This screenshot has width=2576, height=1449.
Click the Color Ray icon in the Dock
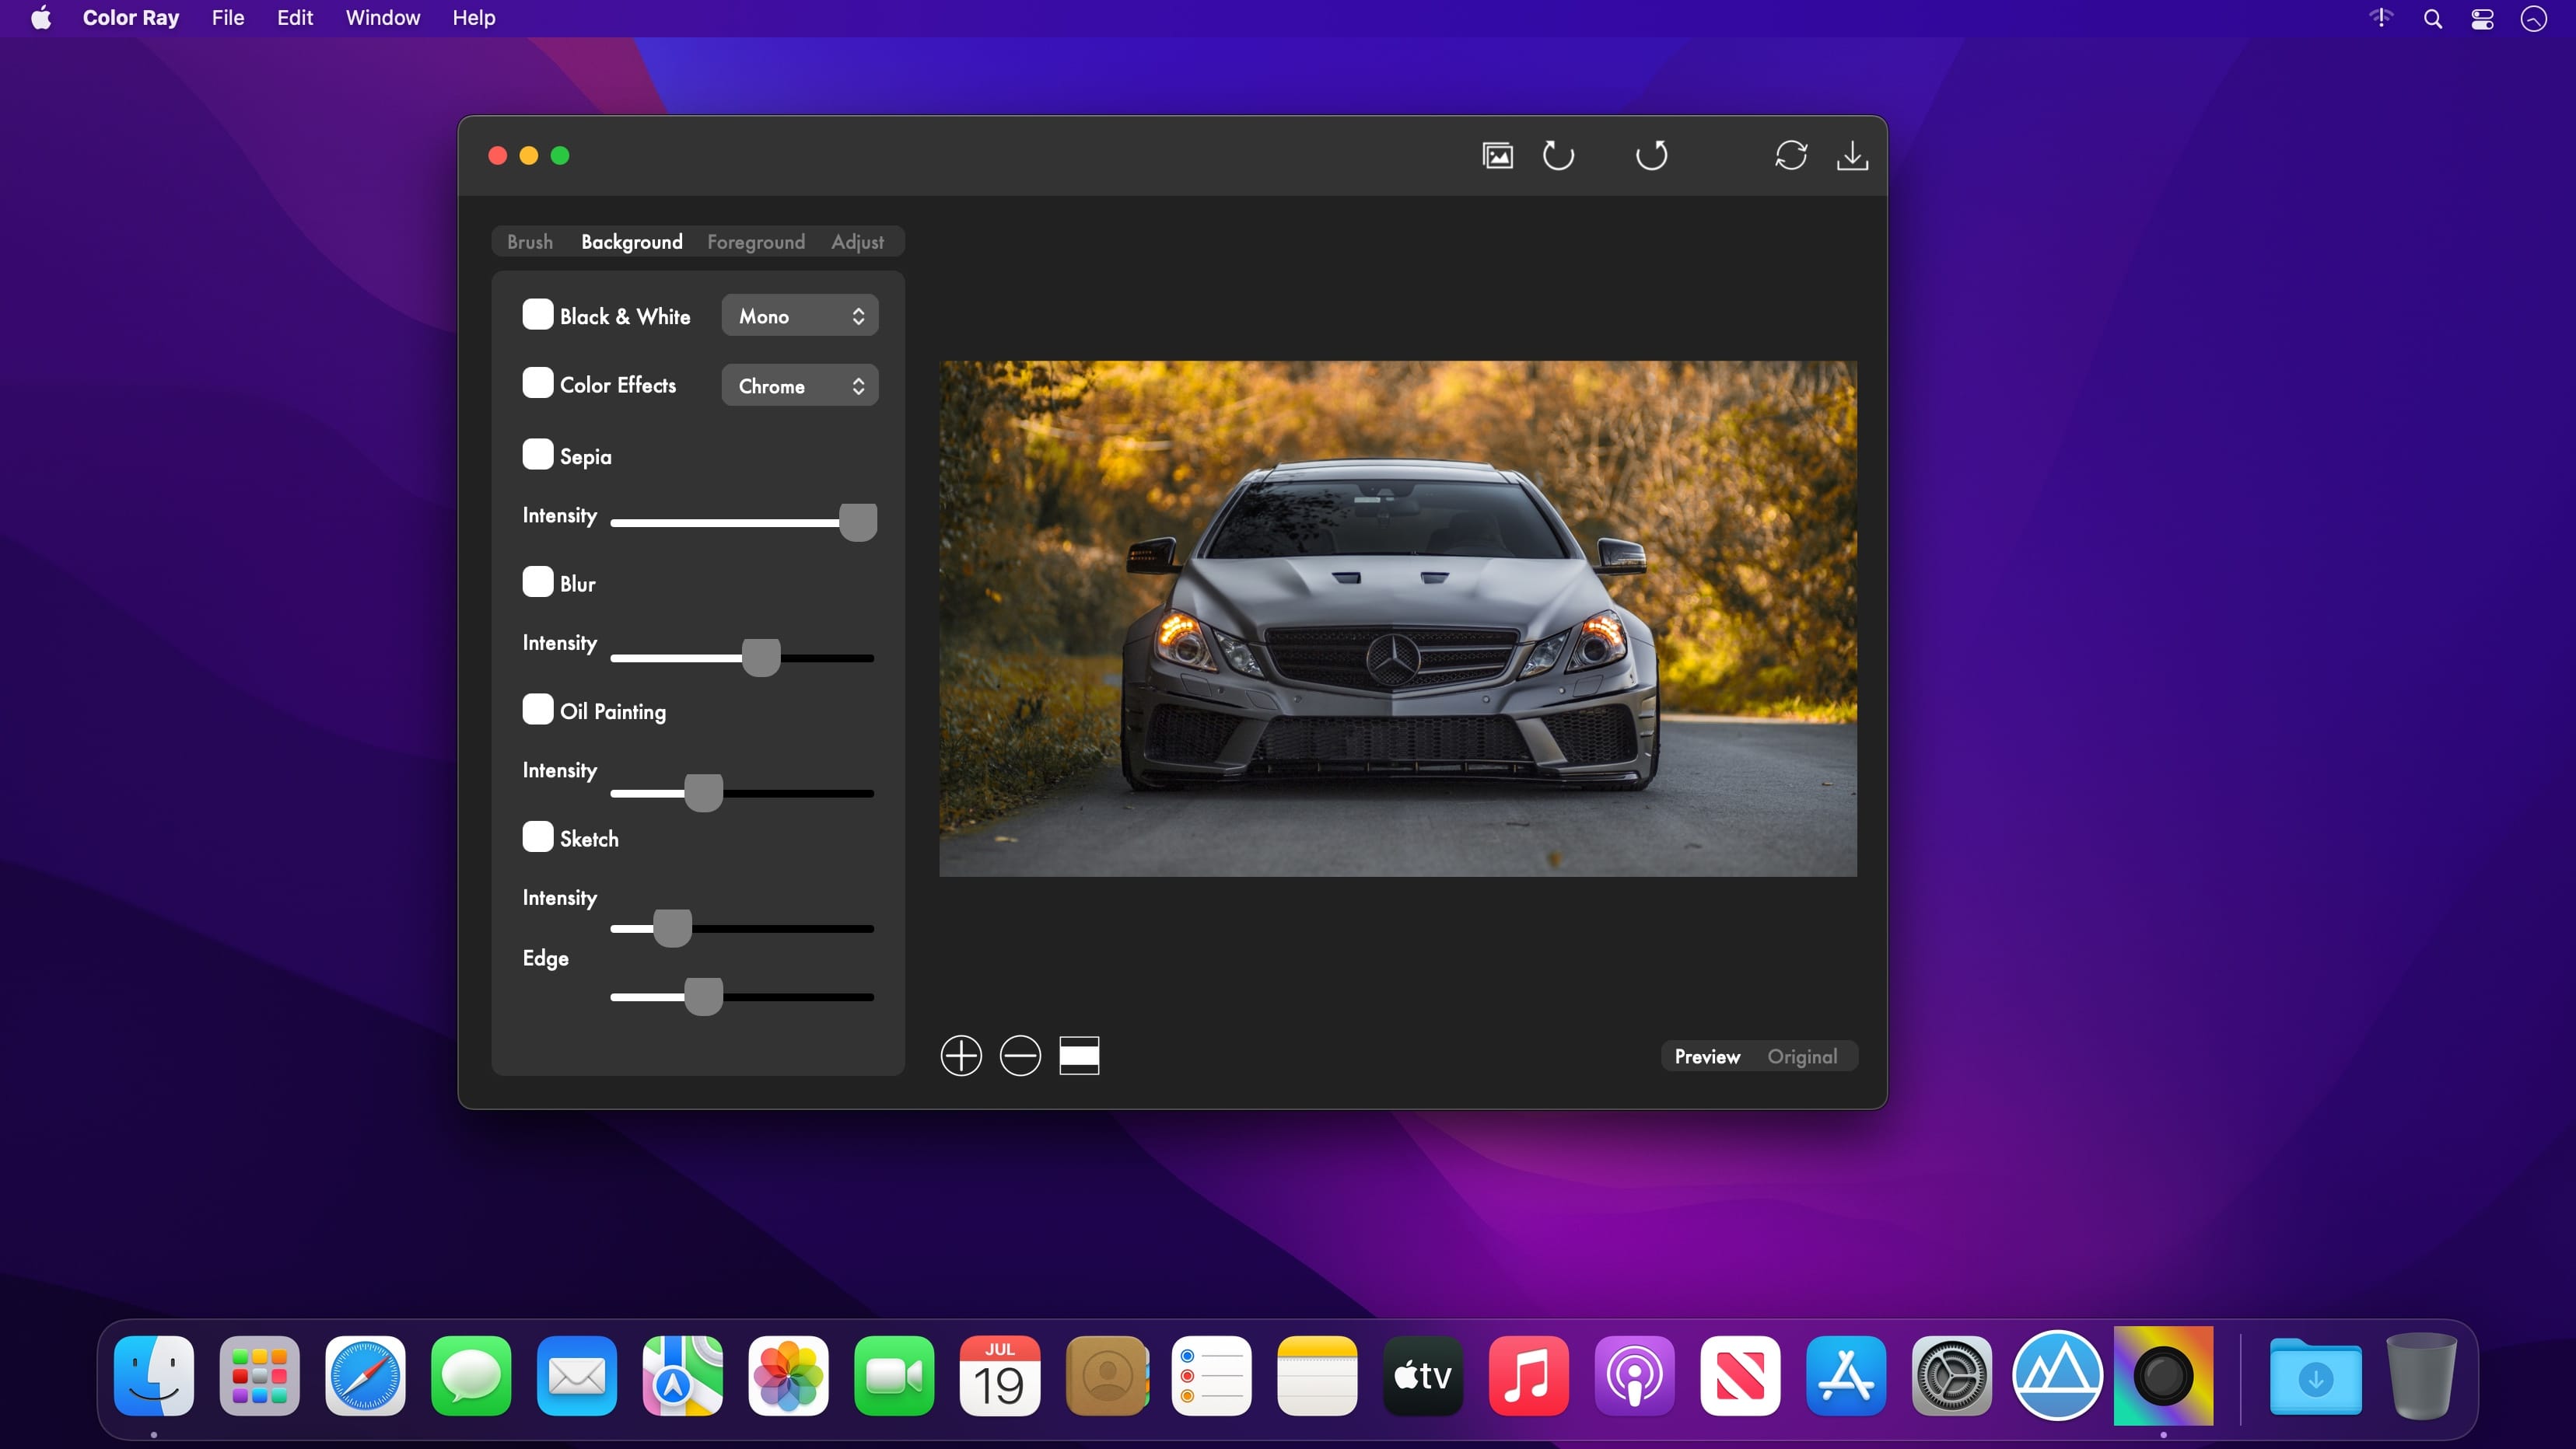click(2163, 1375)
